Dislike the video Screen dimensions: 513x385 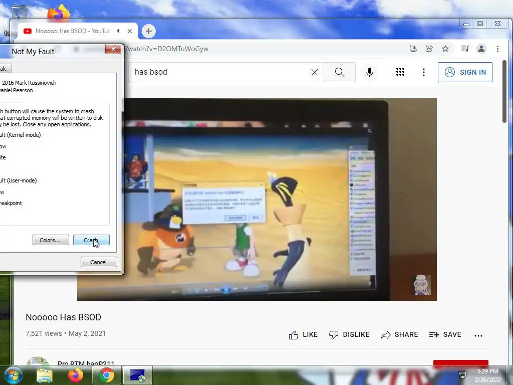click(x=349, y=334)
